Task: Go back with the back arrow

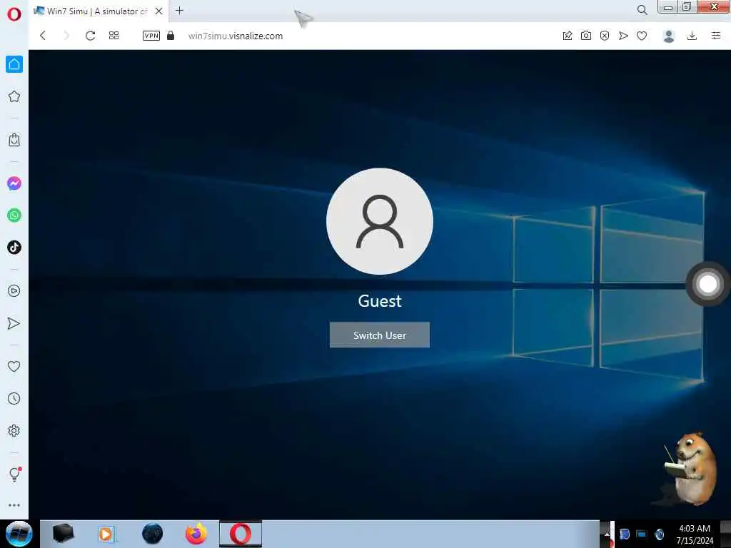Action: (43, 36)
